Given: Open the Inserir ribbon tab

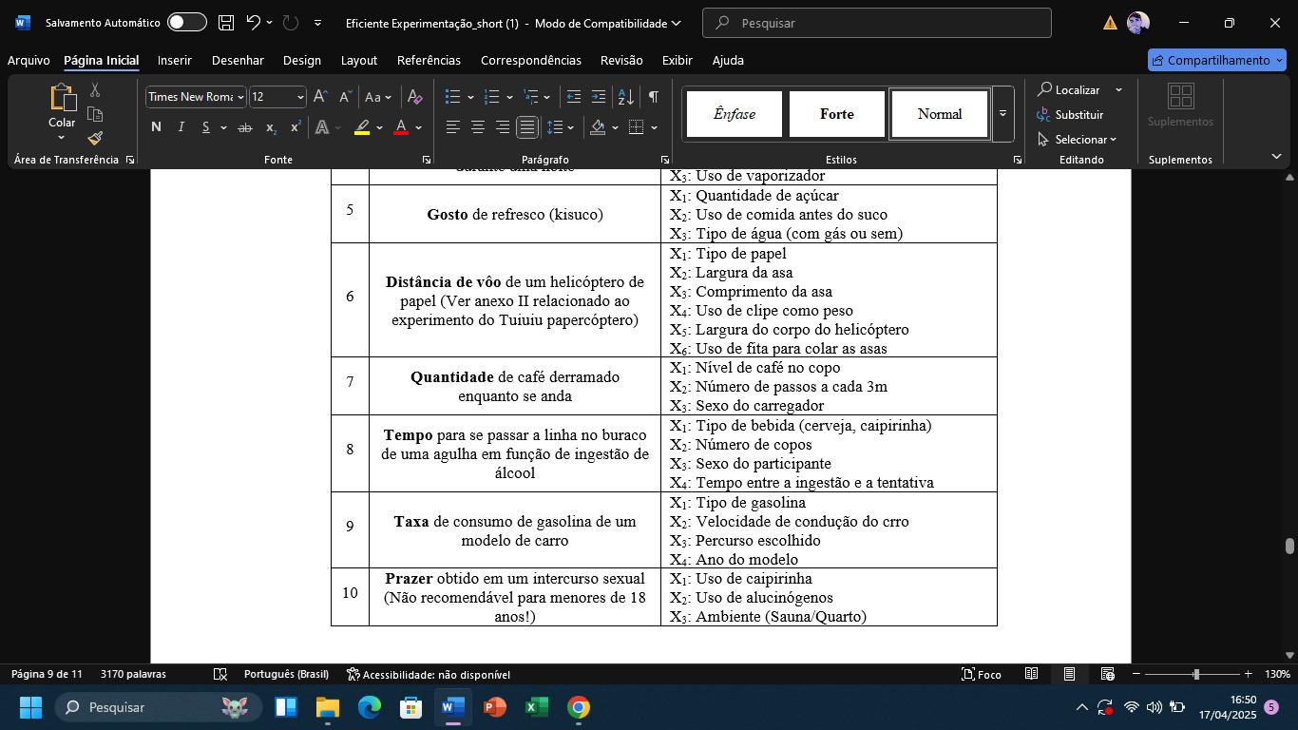Looking at the screenshot, I should 175,60.
